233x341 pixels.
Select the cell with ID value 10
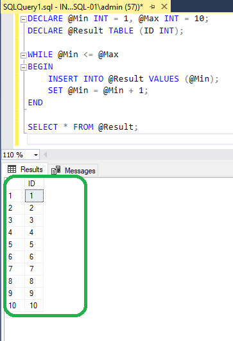click(34, 305)
